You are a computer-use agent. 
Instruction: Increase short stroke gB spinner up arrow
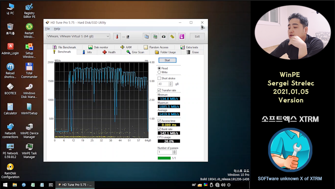(x=170, y=83)
